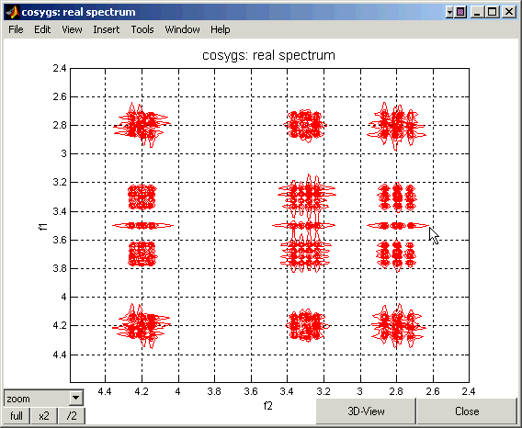Open the zoom mode dropdown arrow
Screen dimensions: 522x428
[76, 398]
